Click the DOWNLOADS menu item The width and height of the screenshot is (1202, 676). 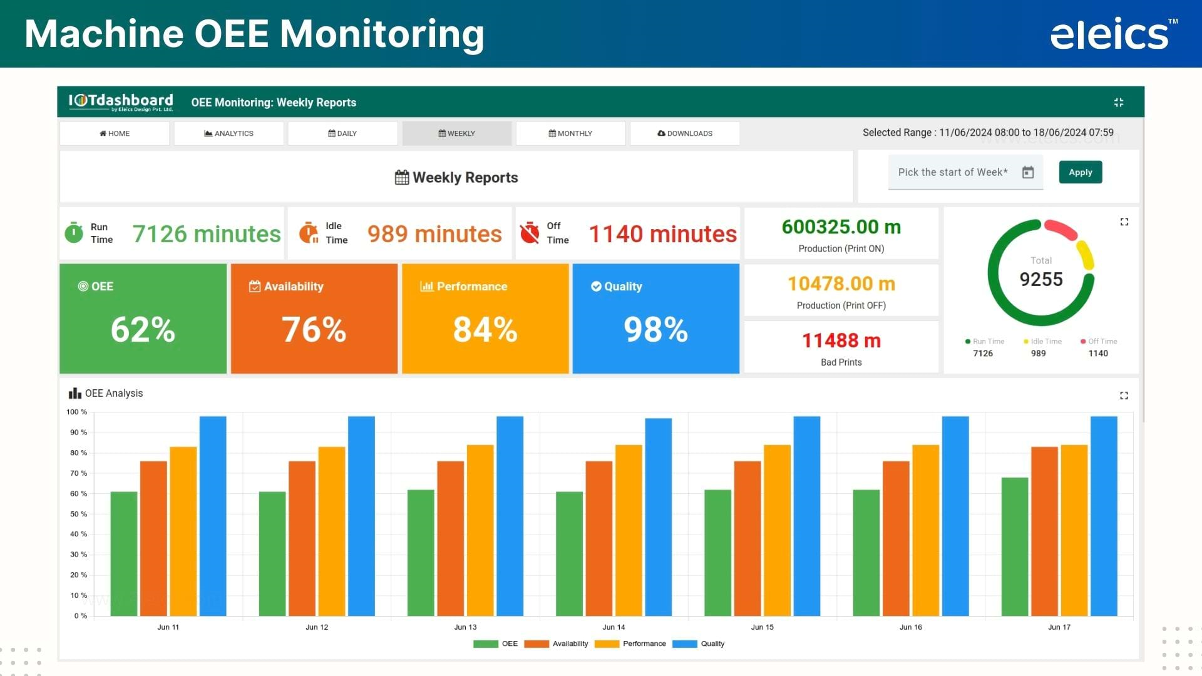[x=684, y=133]
